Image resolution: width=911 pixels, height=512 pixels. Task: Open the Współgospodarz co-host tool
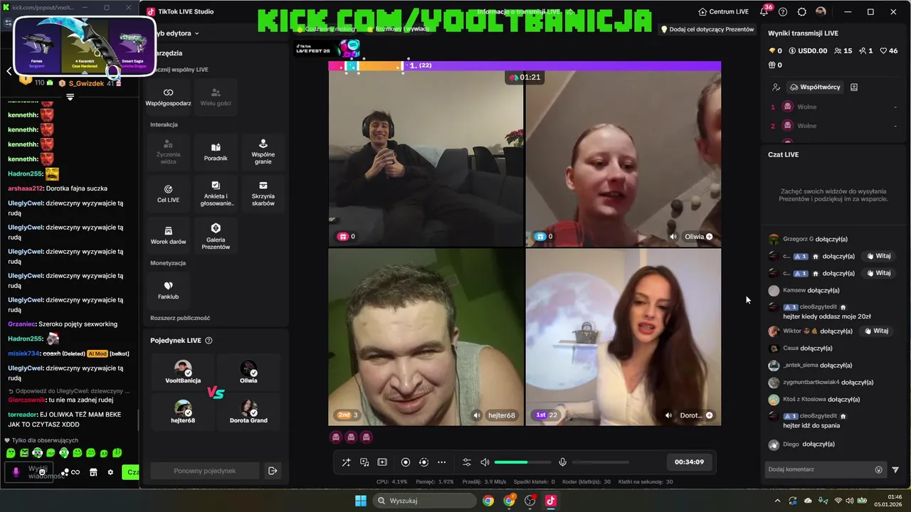168,97
